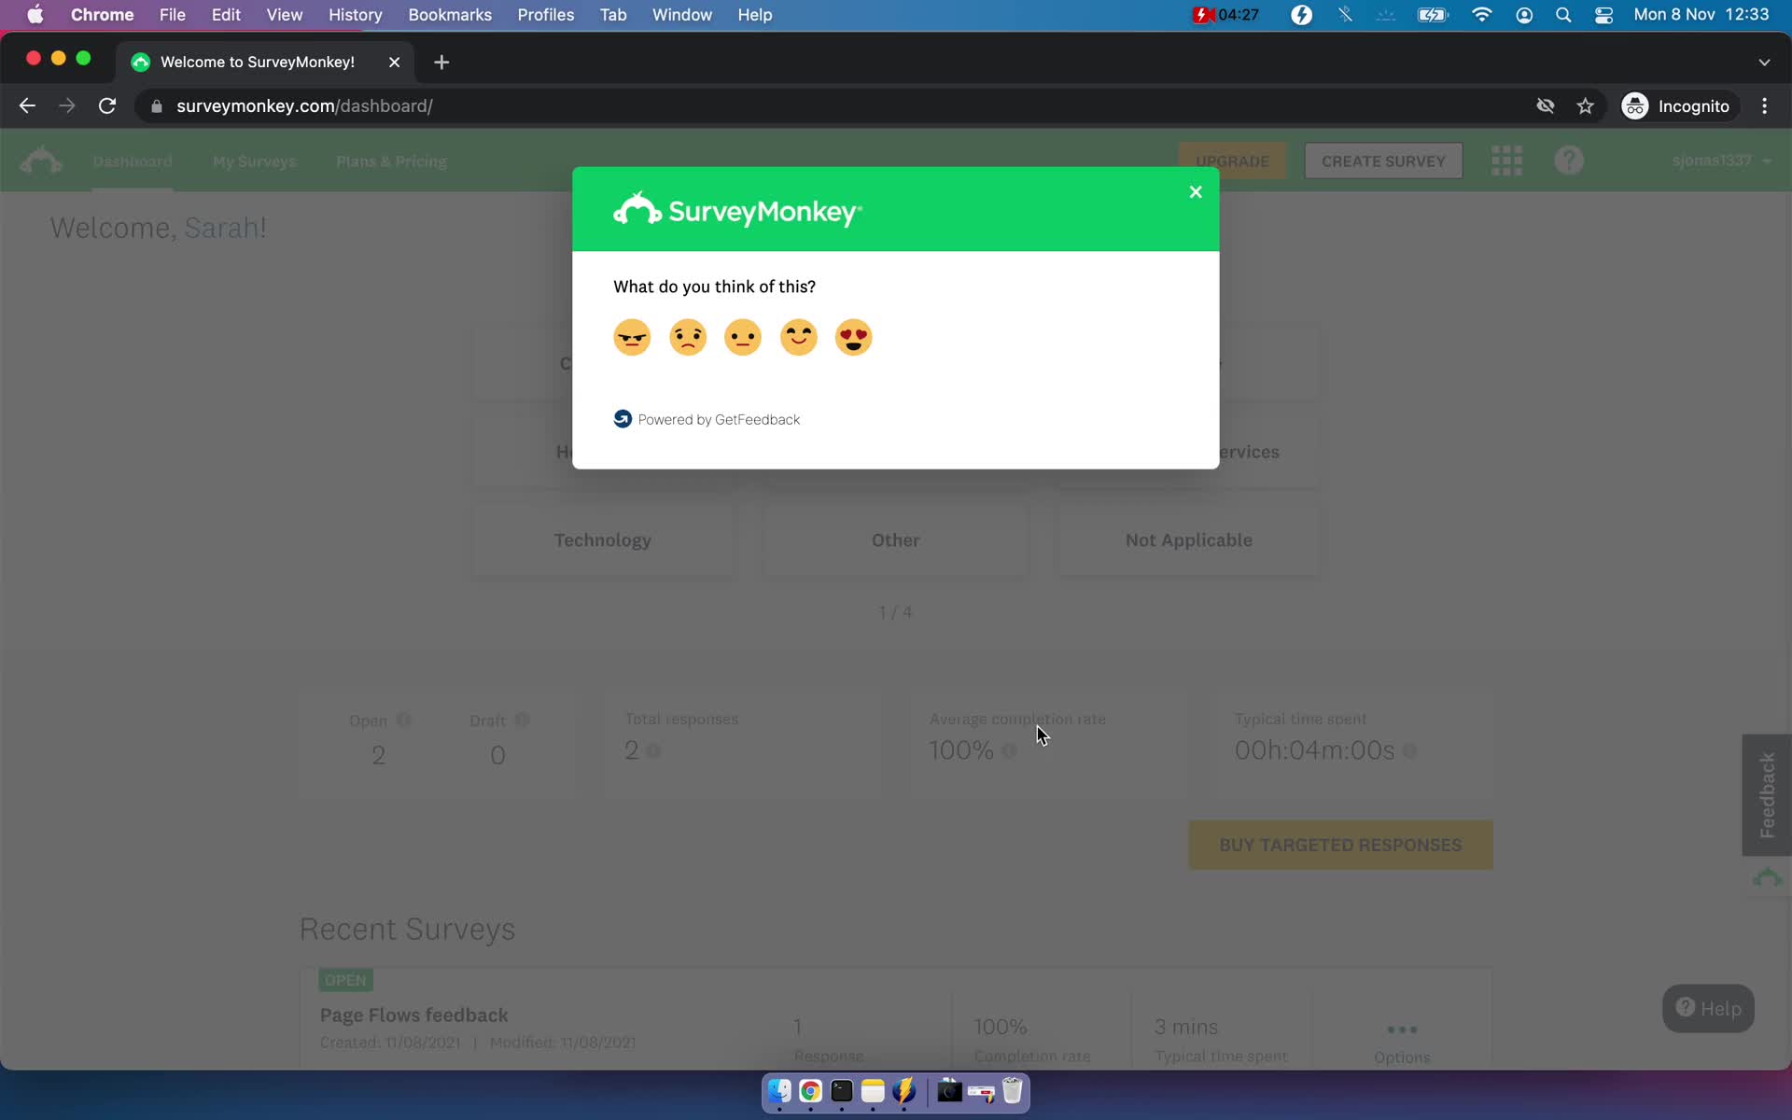Screen dimensions: 1792x1120
Task: Click the neutral emoji reaction icon
Action: pyautogui.click(x=742, y=337)
